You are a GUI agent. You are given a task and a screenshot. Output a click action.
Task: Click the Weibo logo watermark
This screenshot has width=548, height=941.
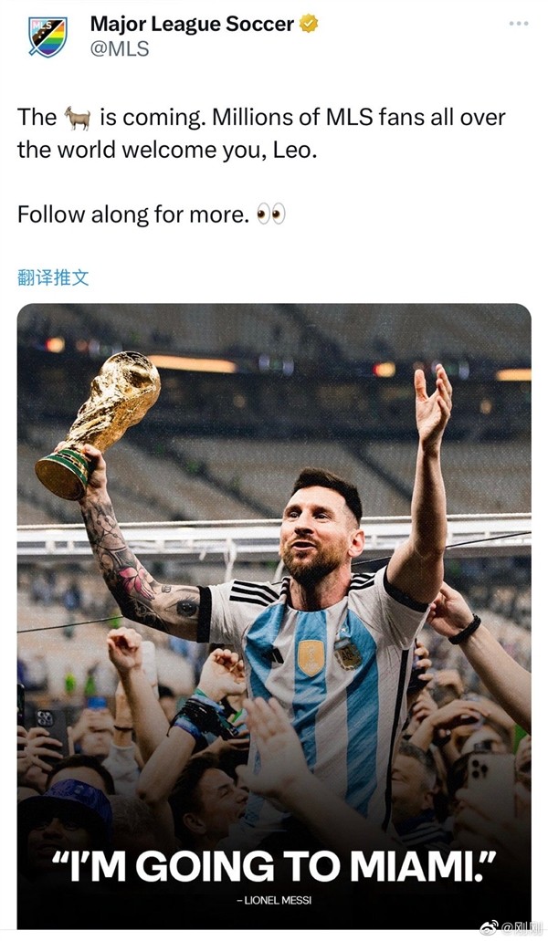click(x=490, y=927)
